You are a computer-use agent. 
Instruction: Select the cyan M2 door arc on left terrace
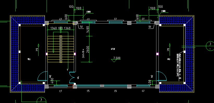point(42,76)
